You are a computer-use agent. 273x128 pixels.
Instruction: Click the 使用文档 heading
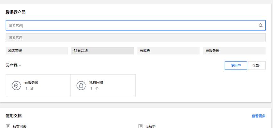(13, 116)
